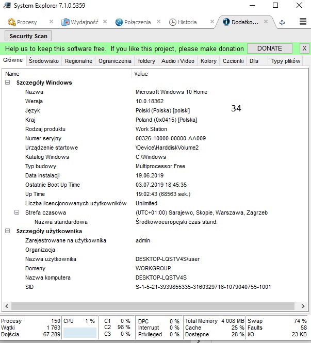Select the Ostatnie Boot Up Time row

pyautogui.click(x=155, y=185)
